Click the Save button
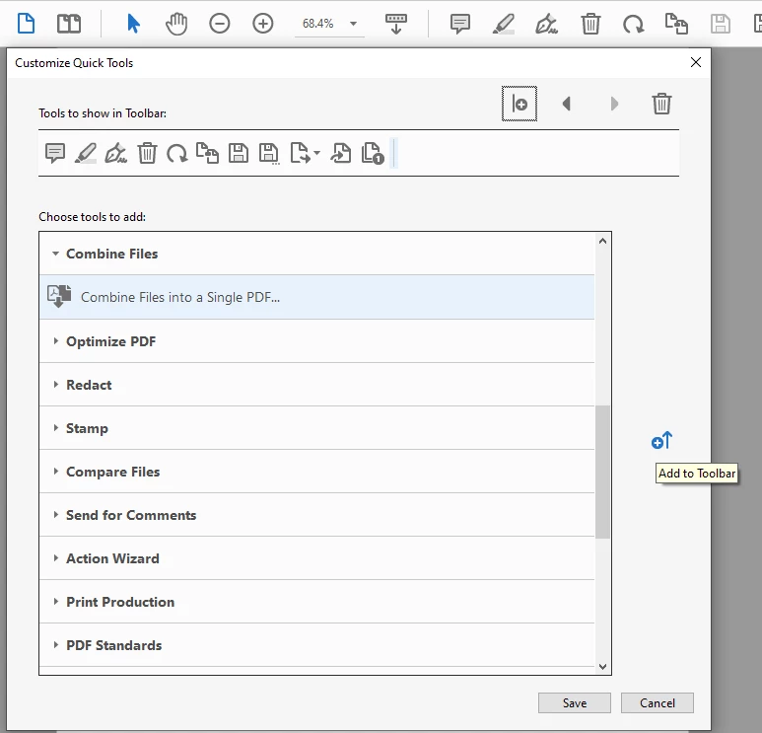This screenshot has height=733, width=762. point(575,702)
